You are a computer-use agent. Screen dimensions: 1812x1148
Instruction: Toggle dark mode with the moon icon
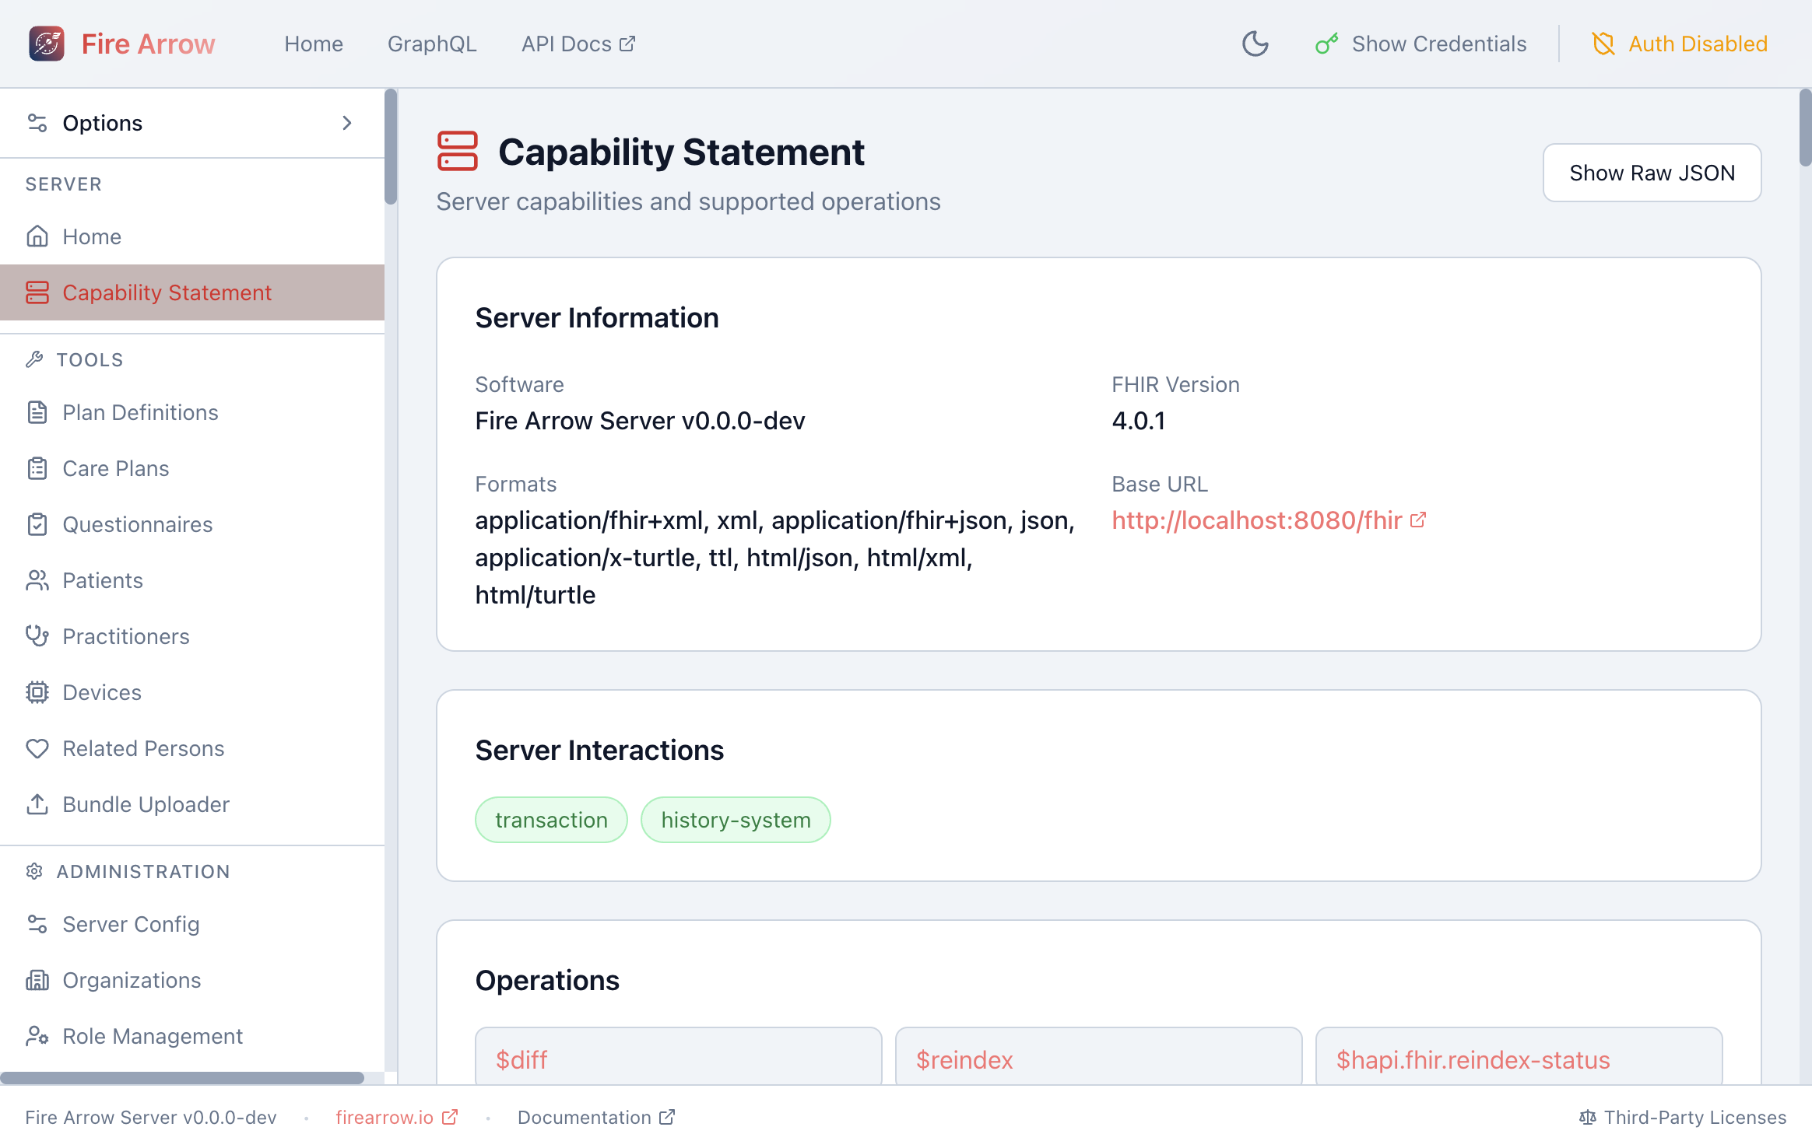point(1254,44)
